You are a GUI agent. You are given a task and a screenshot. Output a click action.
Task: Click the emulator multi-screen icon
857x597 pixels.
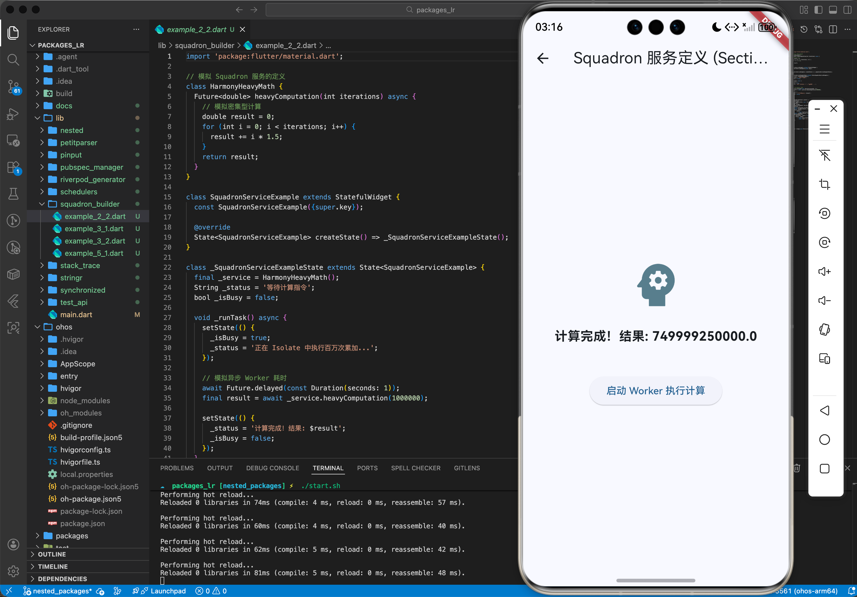824,359
